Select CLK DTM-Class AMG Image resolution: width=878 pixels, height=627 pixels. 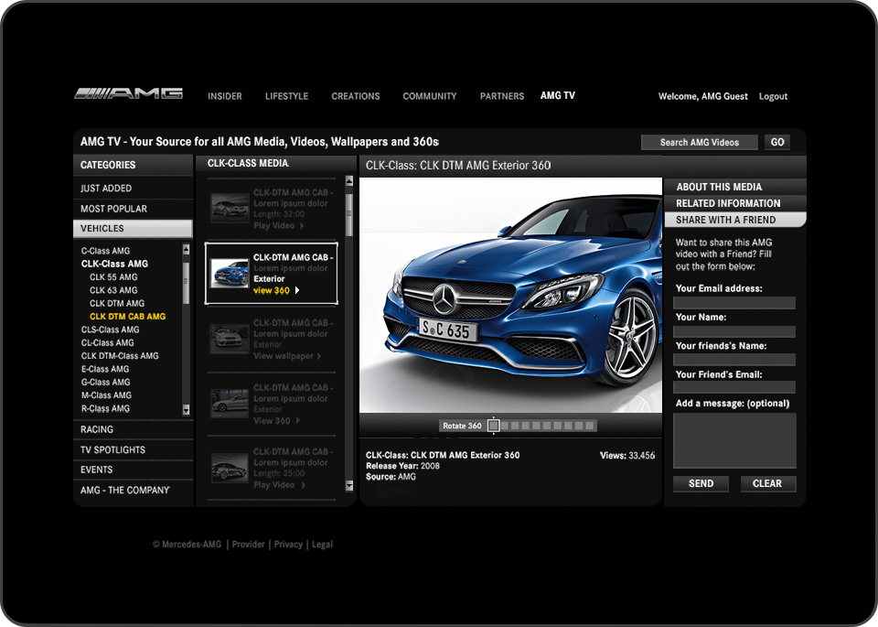[119, 356]
